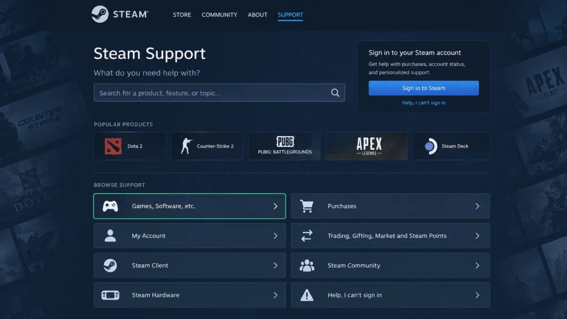Expand the My Account chevron
Image resolution: width=567 pixels, height=319 pixels.
[x=276, y=236]
